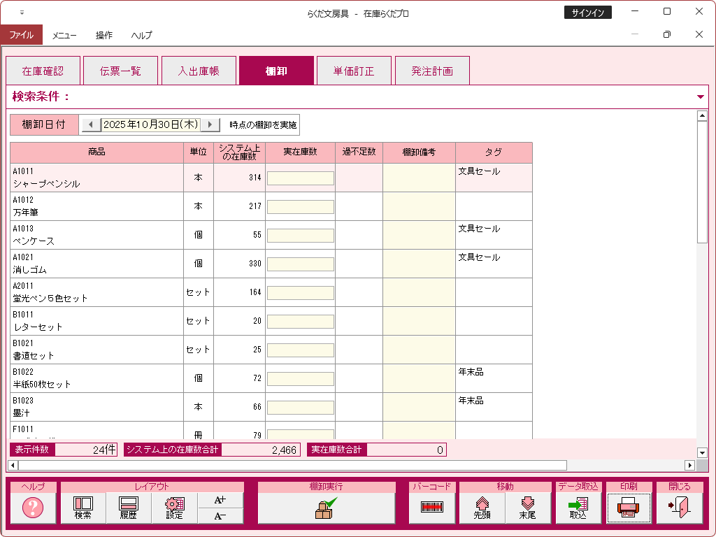716x537 pixels.
Task: Click the help question mark icon
Action: pos(33,508)
